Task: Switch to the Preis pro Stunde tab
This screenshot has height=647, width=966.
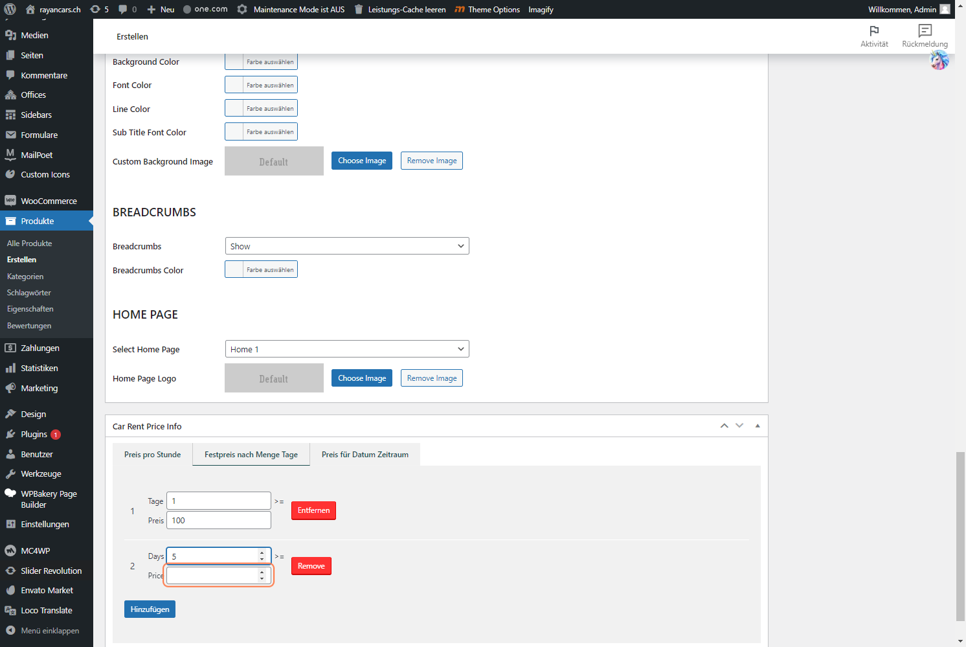Action: point(153,455)
